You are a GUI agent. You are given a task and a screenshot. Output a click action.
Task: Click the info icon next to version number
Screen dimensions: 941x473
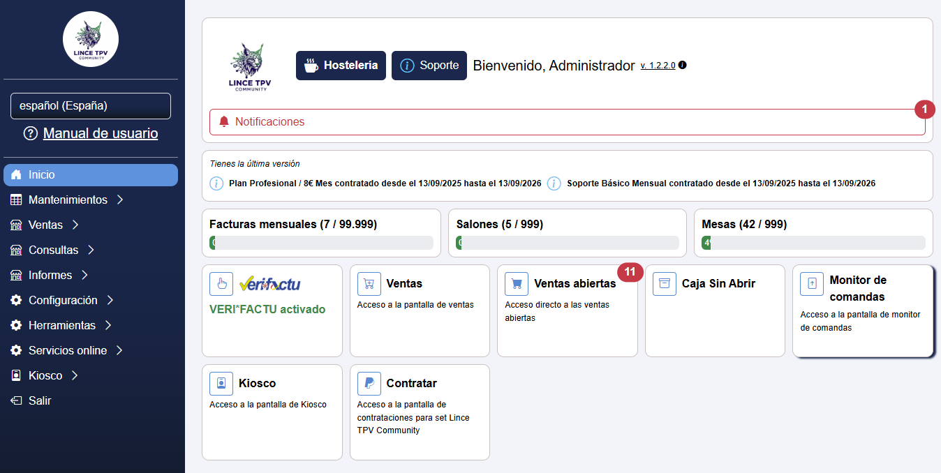[683, 65]
